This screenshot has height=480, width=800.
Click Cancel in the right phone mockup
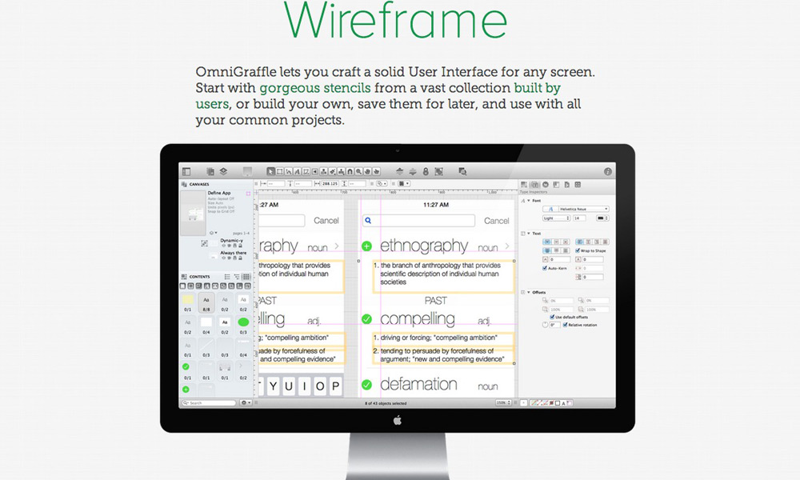pyautogui.click(x=497, y=221)
